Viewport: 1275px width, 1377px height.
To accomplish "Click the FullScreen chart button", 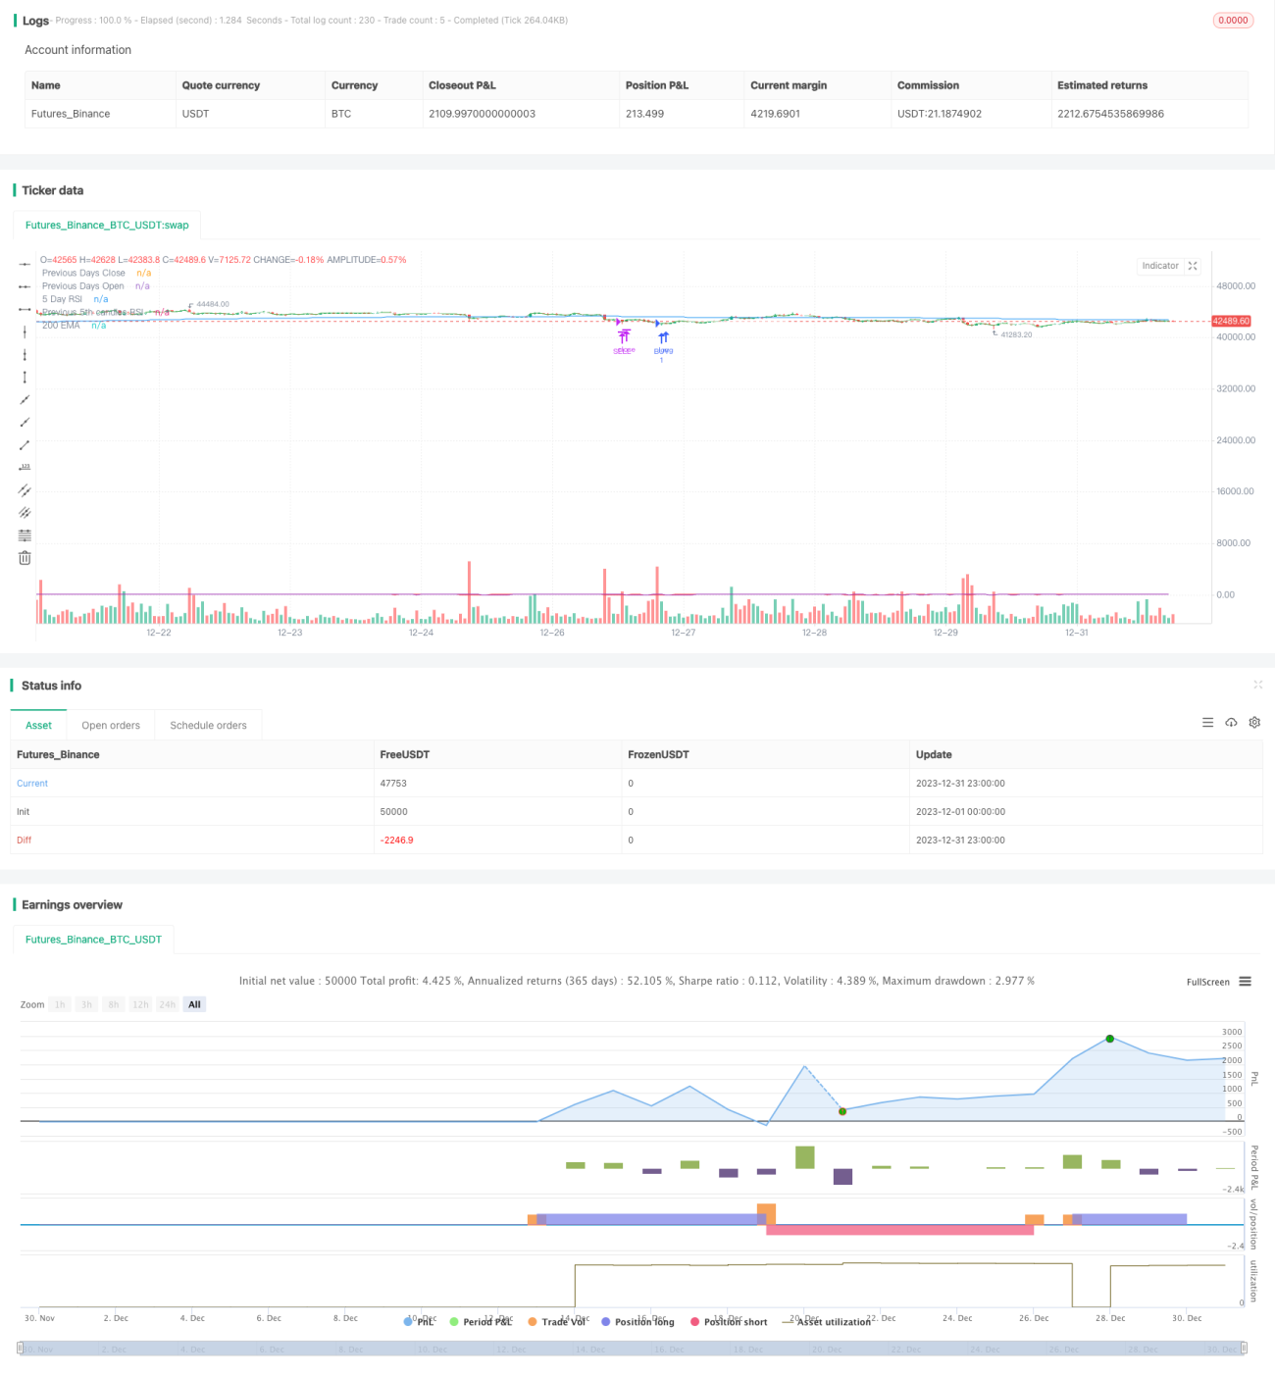I will pos(1207,982).
